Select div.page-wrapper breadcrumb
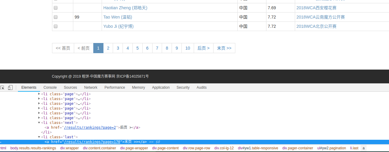389x152 pixels. coord(134,148)
